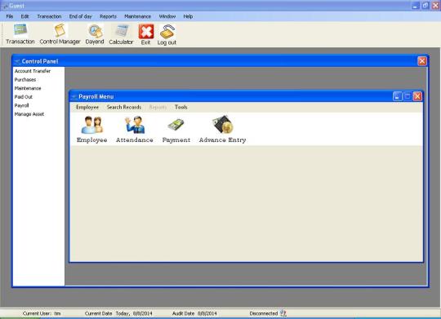Open the Transaction toolbar icon
Viewport: 441px width, 319px height.
tap(20, 34)
